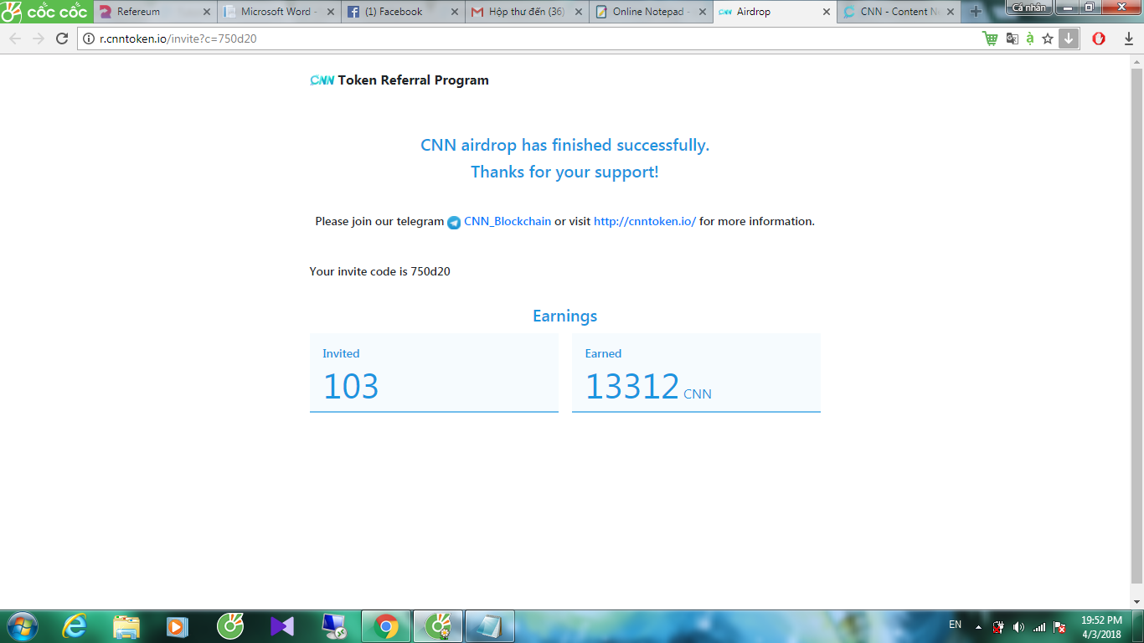Click the gray media download arrow button
Image resolution: width=1144 pixels, height=643 pixels.
[x=1069, y=39]
